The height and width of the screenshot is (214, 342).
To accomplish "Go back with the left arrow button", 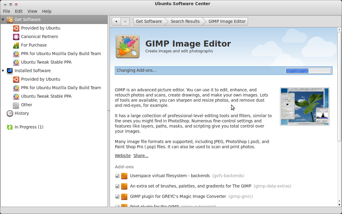I will tap(116, 21).
